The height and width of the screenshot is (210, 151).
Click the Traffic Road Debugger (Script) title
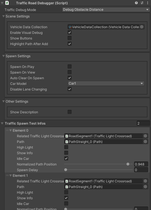[42, 3]
